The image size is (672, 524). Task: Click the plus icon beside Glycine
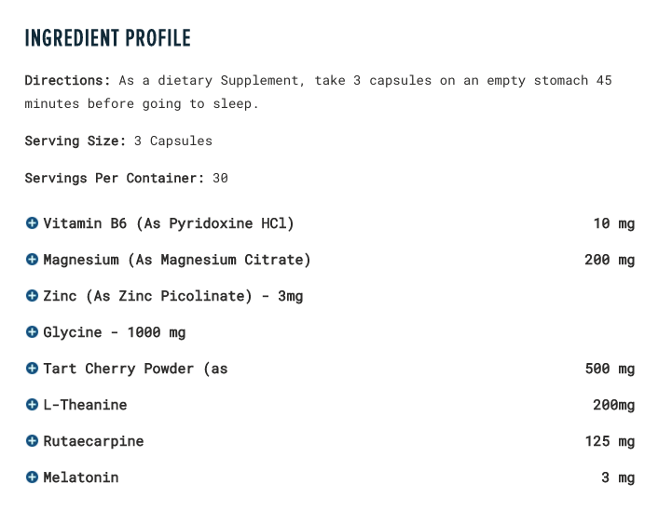(x=32, y=332)
